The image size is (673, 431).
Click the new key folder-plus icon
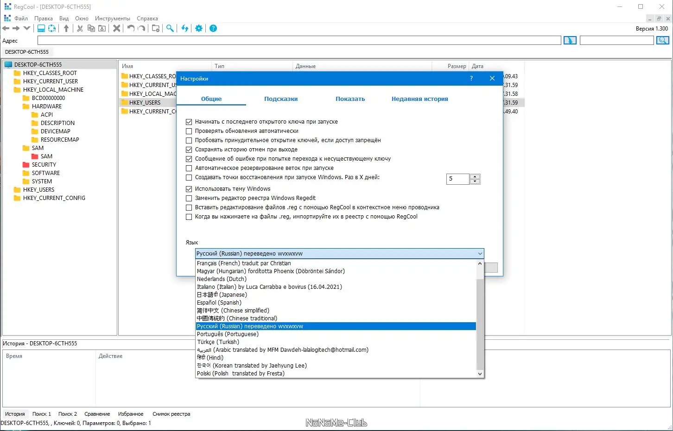156,28
